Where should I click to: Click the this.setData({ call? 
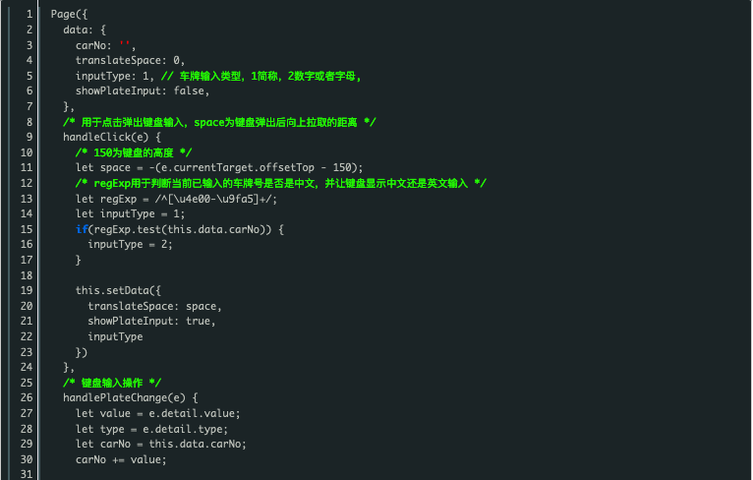pyautogui.click(x=118, y=291)
